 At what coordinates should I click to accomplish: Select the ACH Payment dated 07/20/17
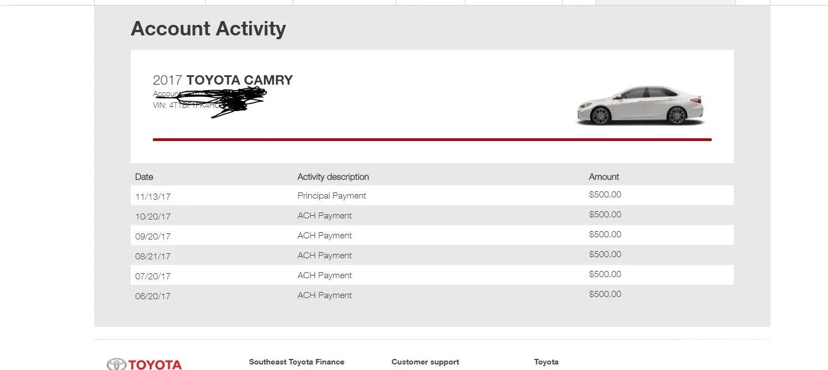click(324, 275)
